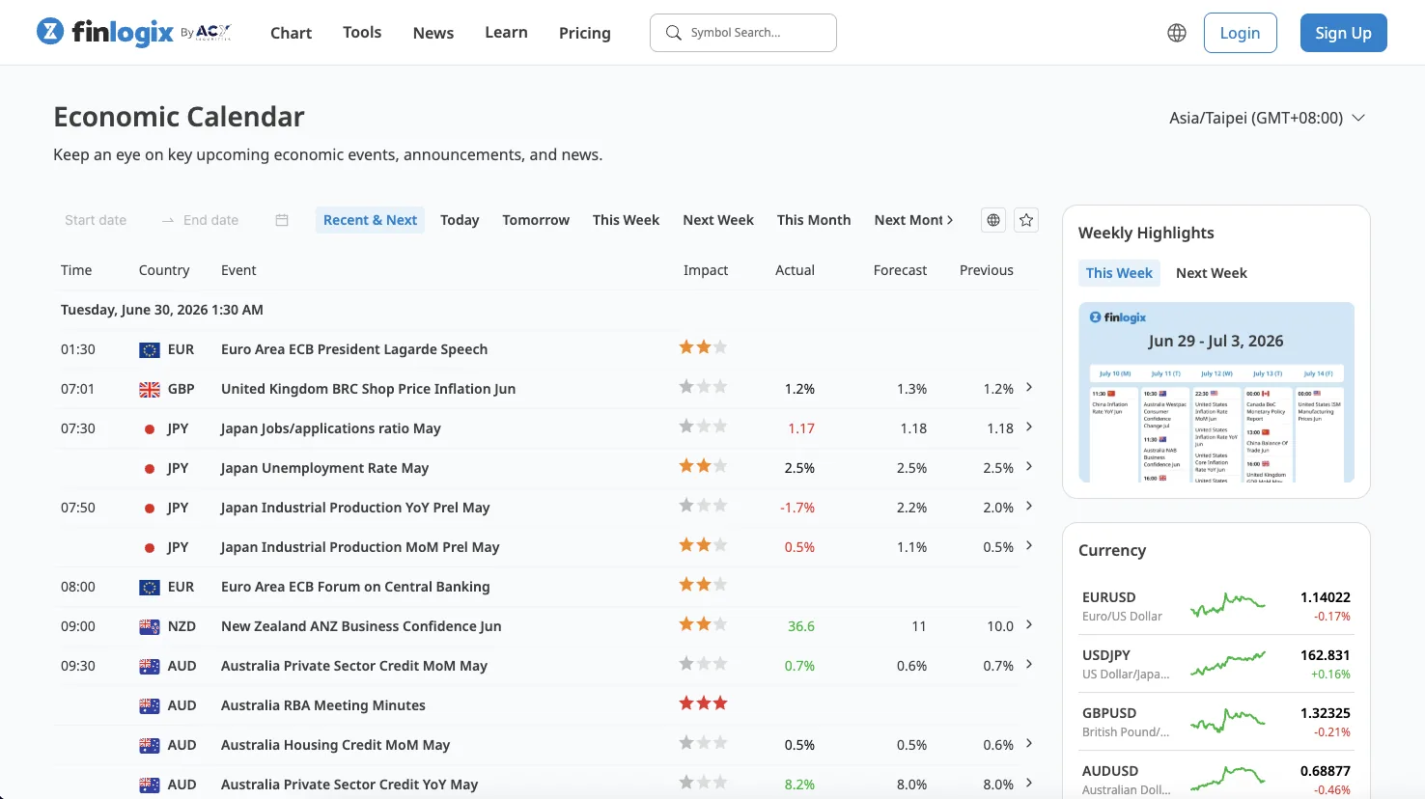Open the language globe icon in header
Screen dimensions: 1425x799
pos(1177,33)
